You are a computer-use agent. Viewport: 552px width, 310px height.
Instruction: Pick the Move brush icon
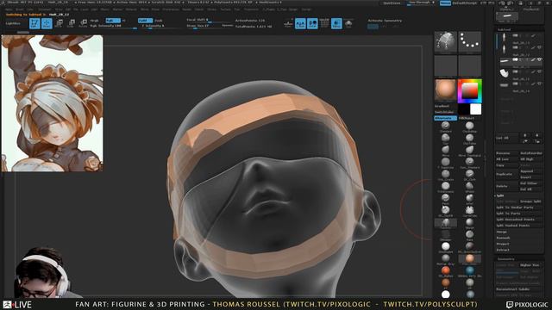[x=445, y=150]
